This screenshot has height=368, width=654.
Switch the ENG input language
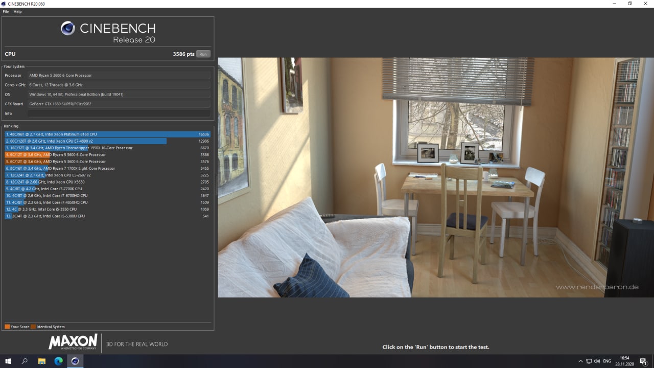click(x=607, y=361)
